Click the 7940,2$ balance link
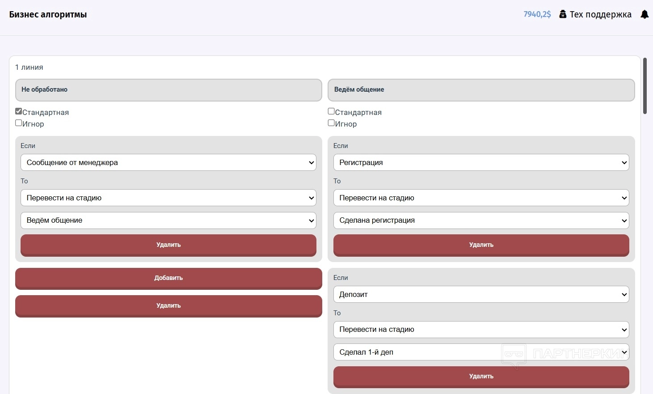 tap(537, 14)
